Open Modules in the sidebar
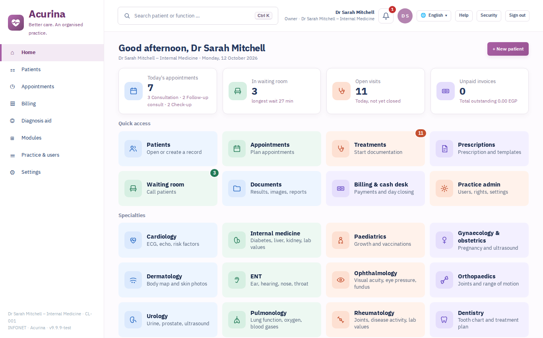The width and height of the screenshot is (543, 338). point(52,138)
